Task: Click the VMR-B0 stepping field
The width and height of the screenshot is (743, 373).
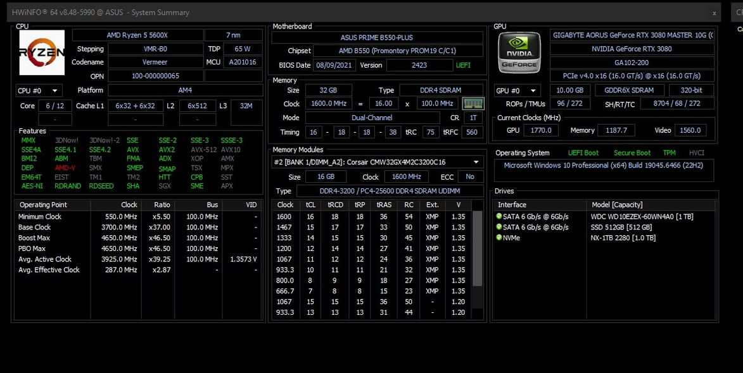Action: (x=155, y=49)
